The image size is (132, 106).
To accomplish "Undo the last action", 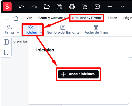I will tap(22, 7).
